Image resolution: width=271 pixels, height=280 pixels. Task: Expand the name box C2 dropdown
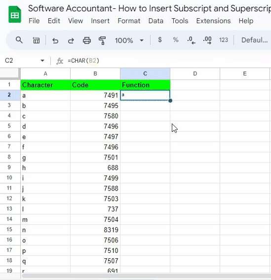42,61
